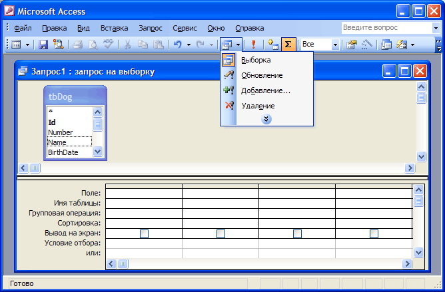The height and width of the screenshot is (292, 445).
Task: Open the Redo history dropdown arrow
Action: point(211,45)
